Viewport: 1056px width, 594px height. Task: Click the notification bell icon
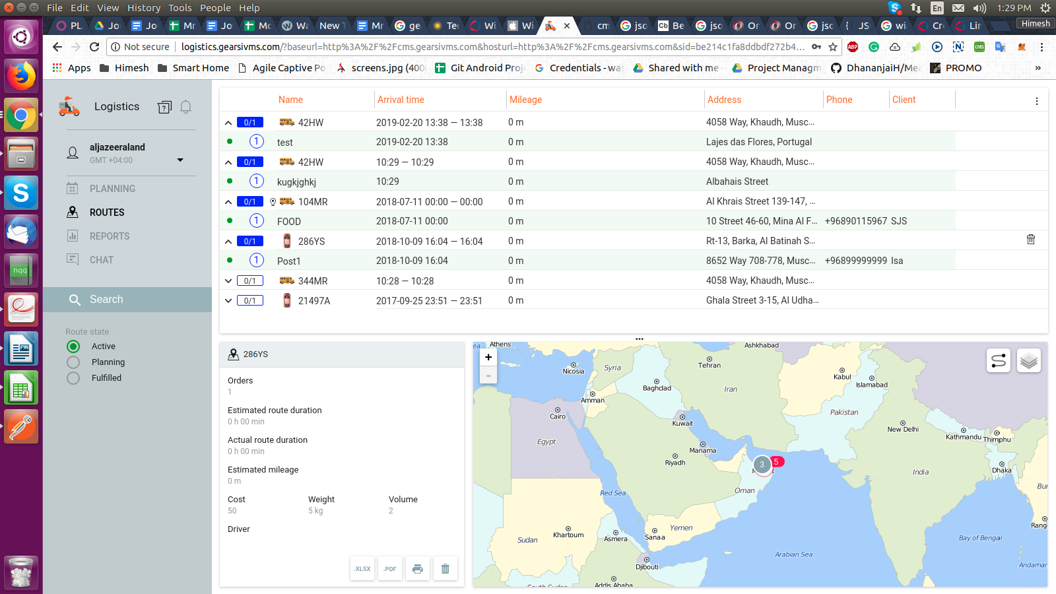click(x=186, y=107)
